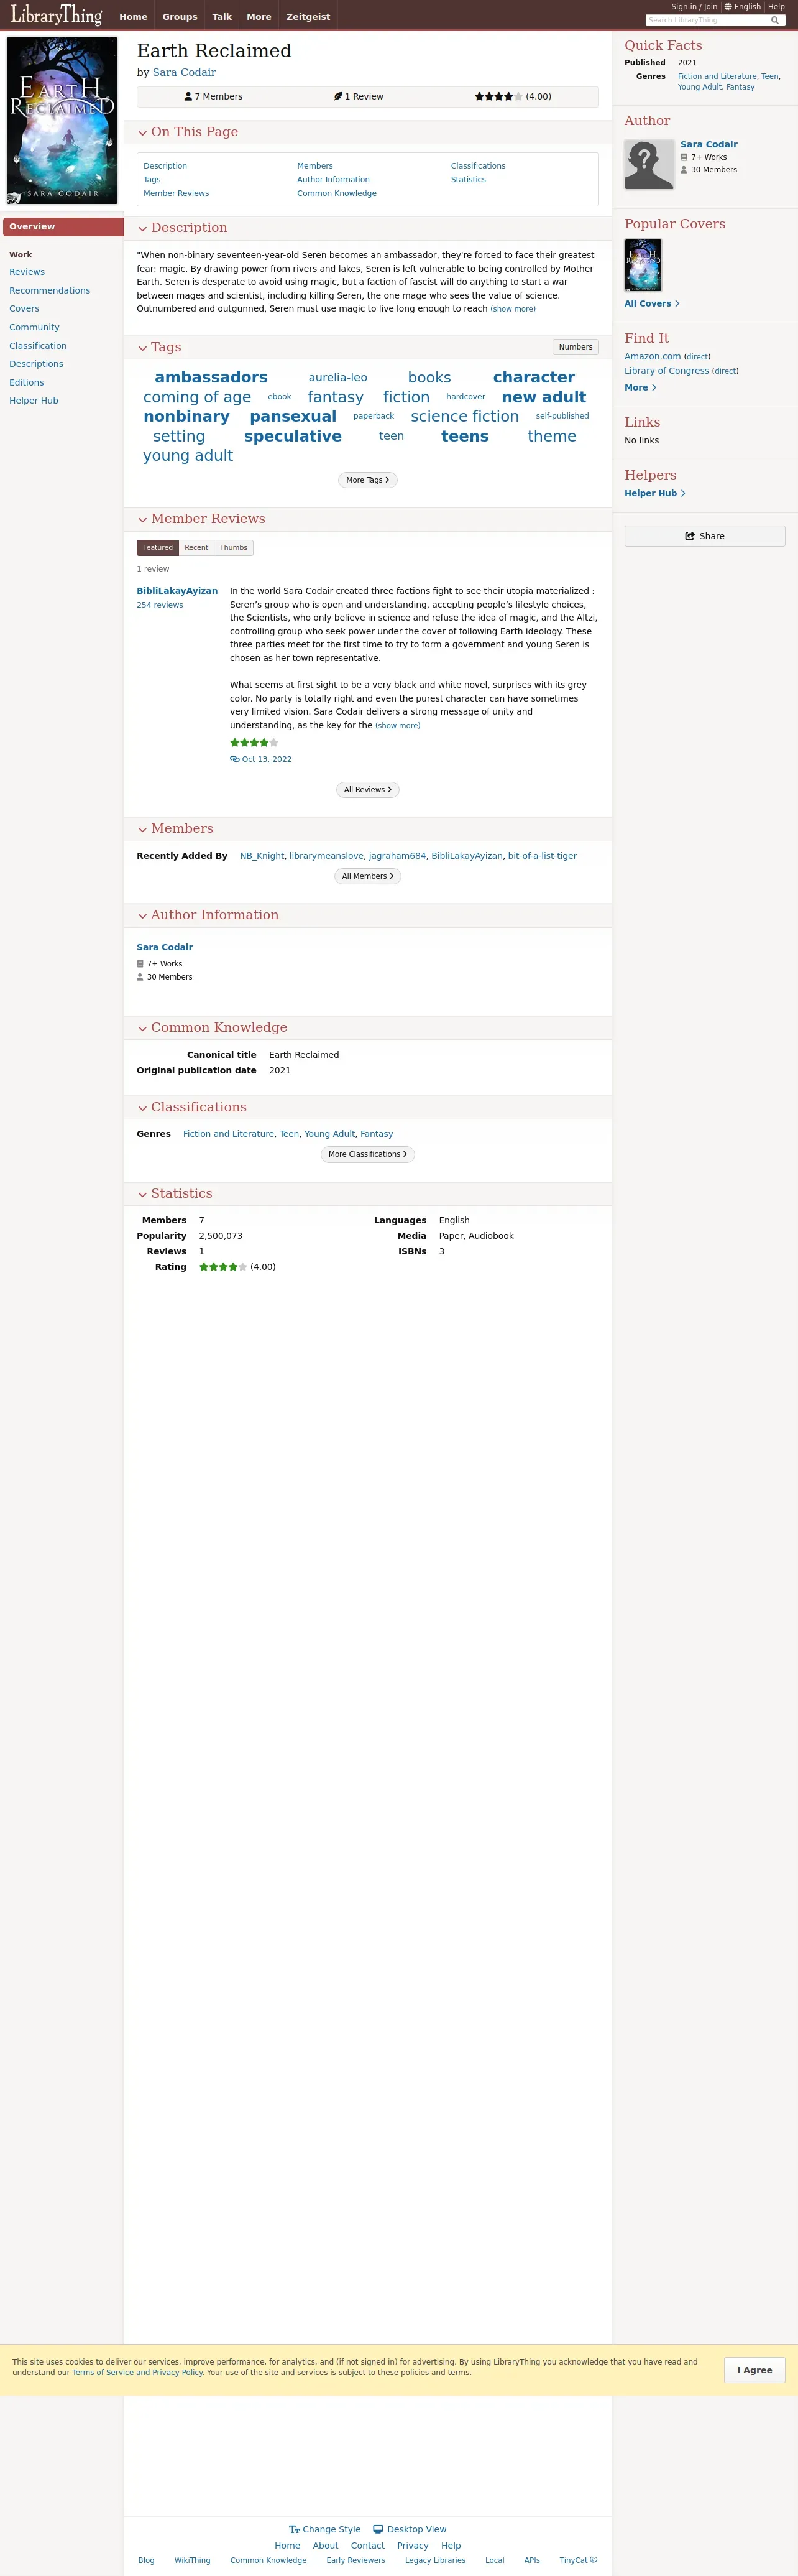Open Editions in left sidebar
Screen dimensions: 798x2576
[x=26, y=383]
